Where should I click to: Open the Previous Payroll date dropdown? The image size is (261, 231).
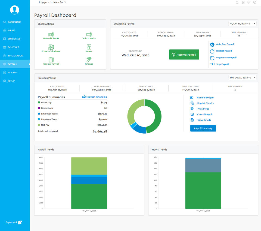coord(243,78)
